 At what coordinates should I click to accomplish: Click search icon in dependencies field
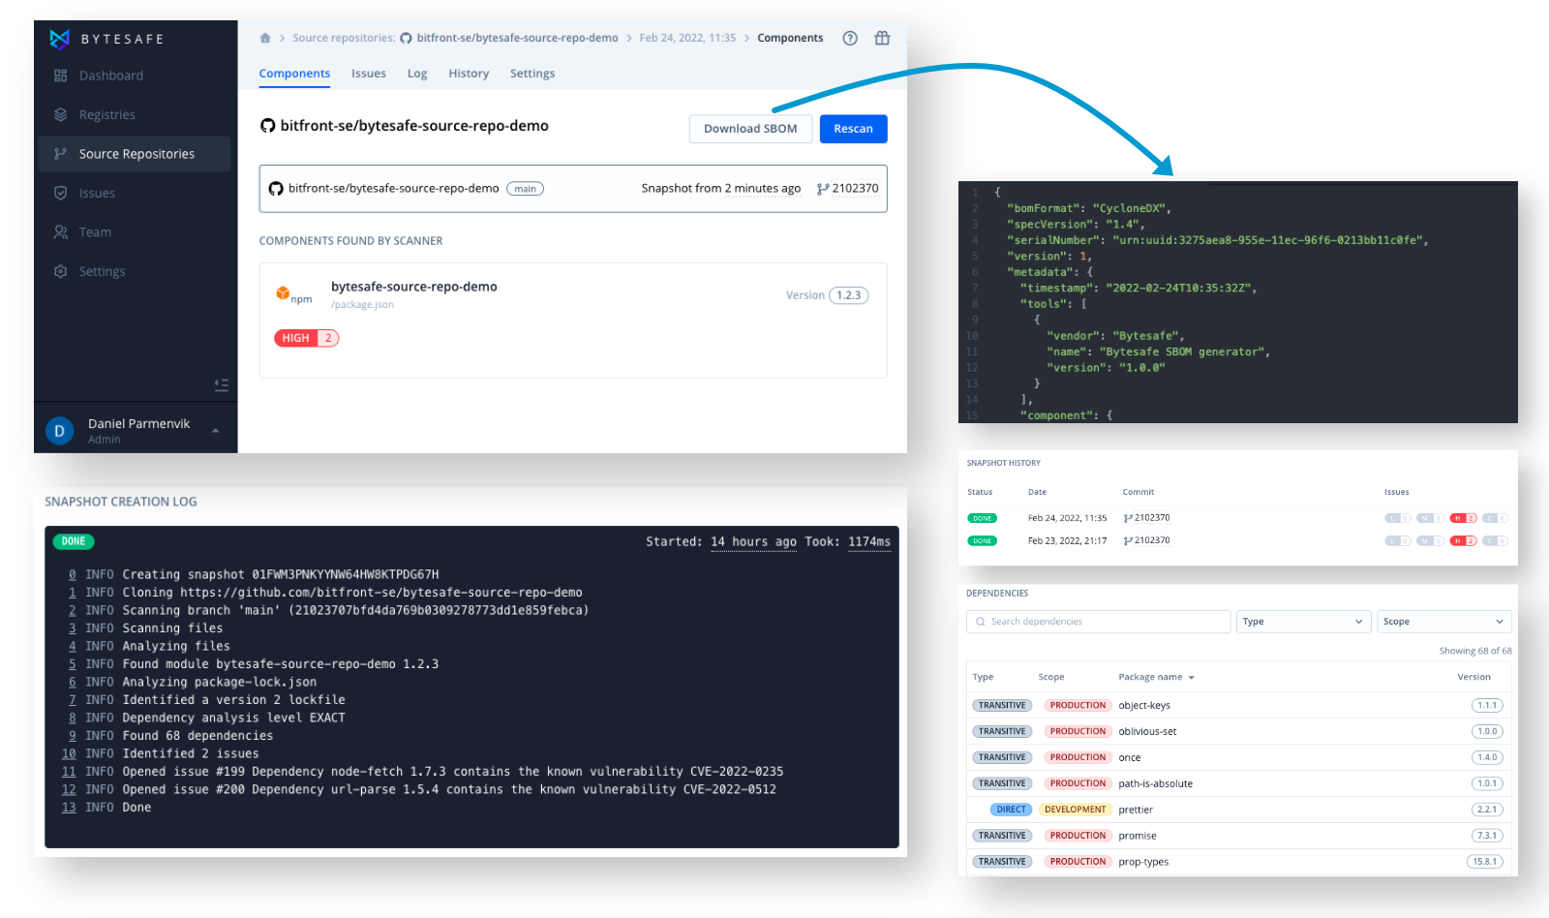(x=981, y=622)
